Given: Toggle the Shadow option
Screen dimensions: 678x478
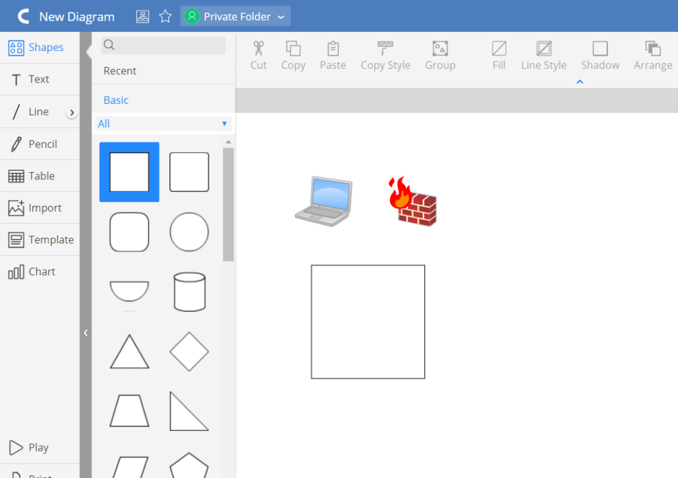Looking at the screenshot, I should 600,56.
